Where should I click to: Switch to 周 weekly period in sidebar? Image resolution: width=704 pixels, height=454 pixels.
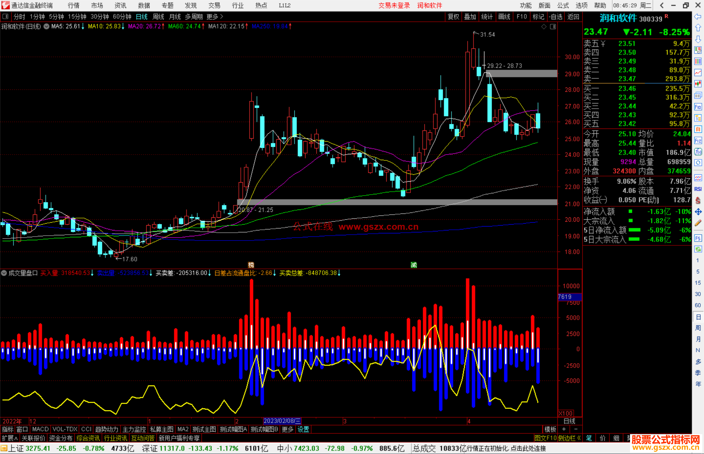point(698,328)
